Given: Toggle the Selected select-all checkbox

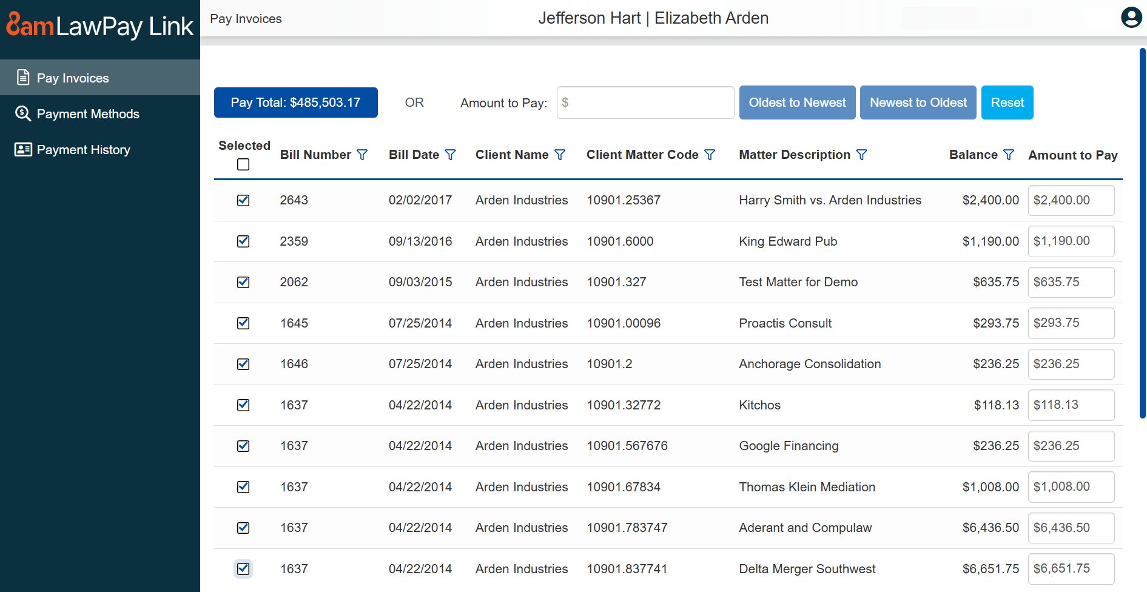Looking at the screenshot, I should coord(243,164).
